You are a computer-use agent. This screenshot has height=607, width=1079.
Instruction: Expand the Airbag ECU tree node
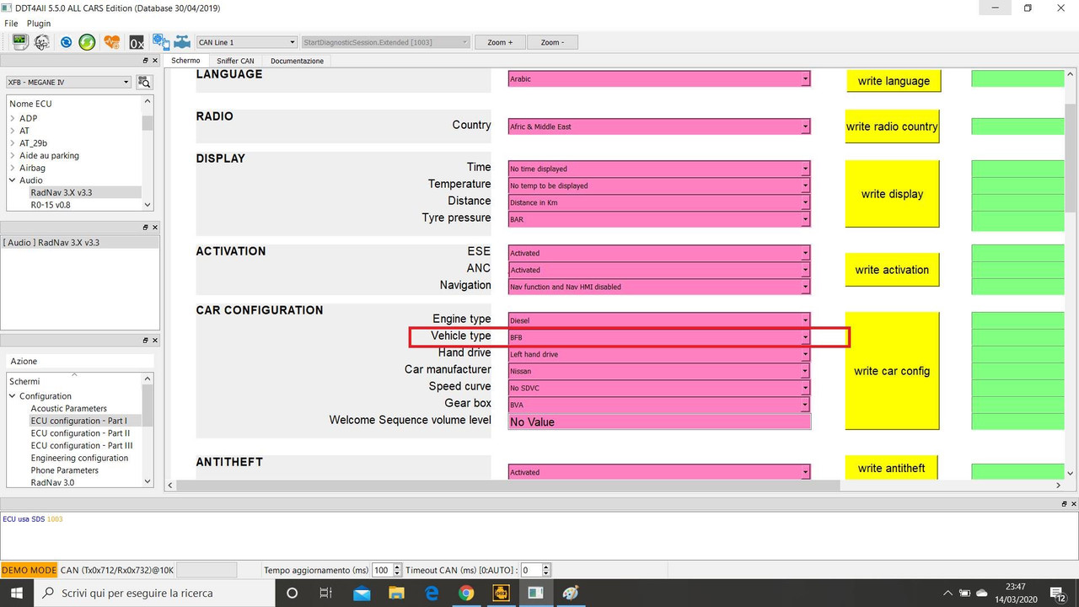(x=12, y=168)
